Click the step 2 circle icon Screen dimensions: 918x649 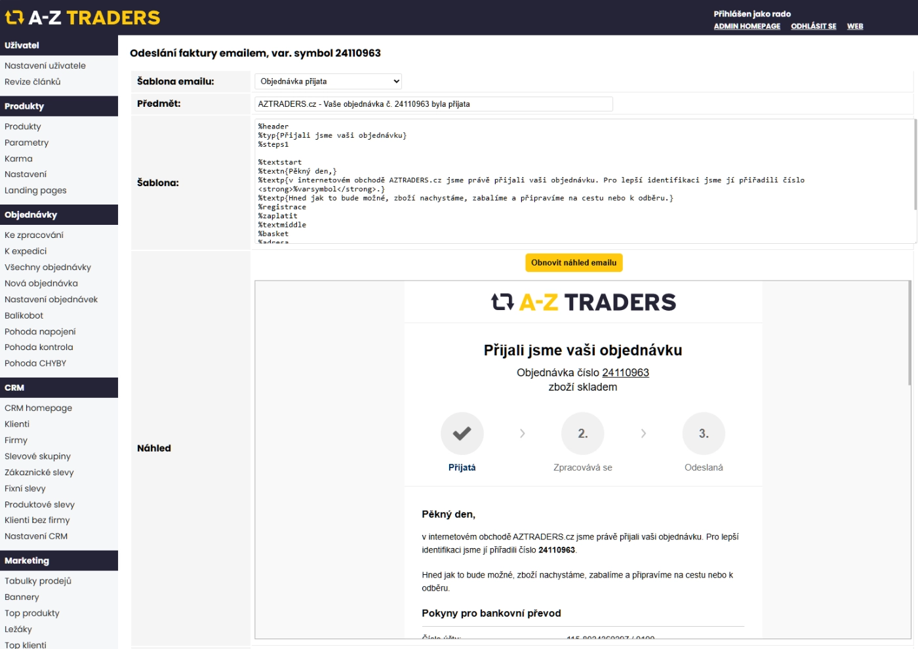point(582,433)
